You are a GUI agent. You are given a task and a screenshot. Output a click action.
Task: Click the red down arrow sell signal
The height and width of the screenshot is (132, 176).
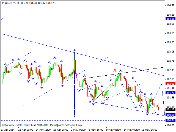115,71
